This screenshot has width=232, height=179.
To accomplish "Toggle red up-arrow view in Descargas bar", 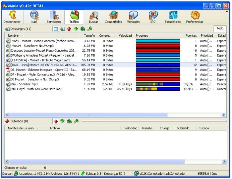I will [69, 29].
